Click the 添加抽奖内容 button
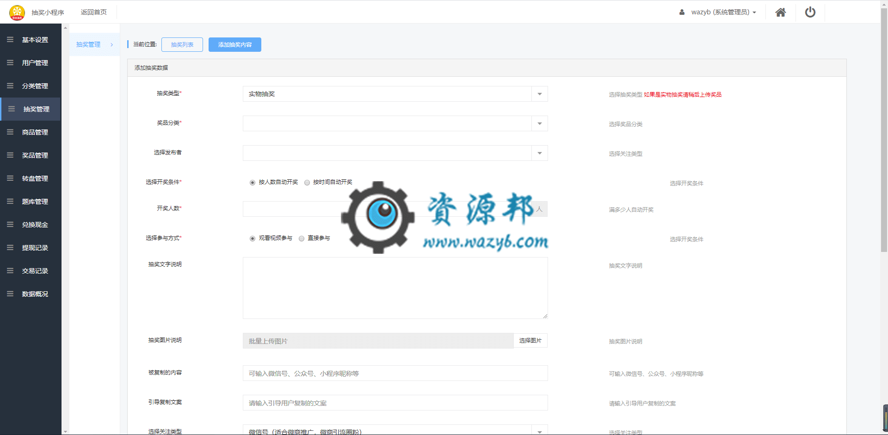 coord(235,44)
